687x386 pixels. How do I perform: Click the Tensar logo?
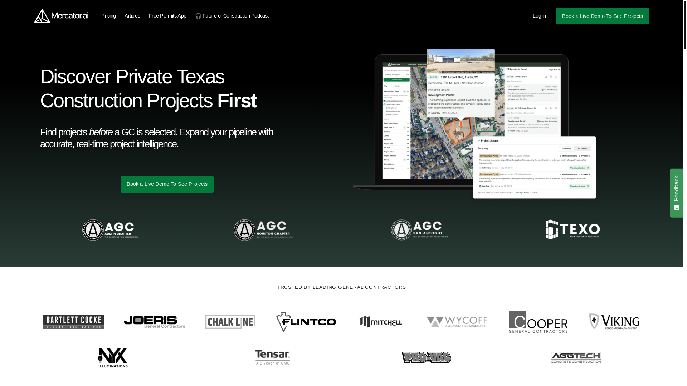(273, 357)
